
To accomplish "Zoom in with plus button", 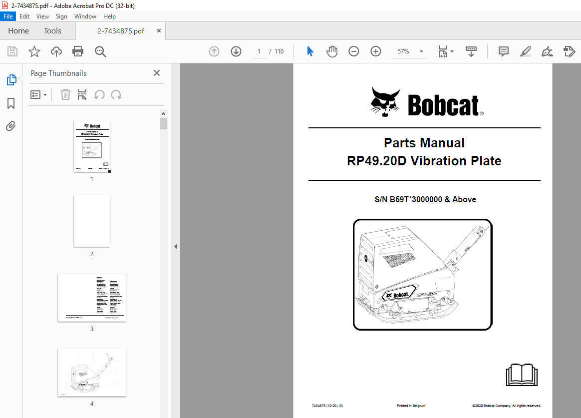I will (x=376, y=51).
